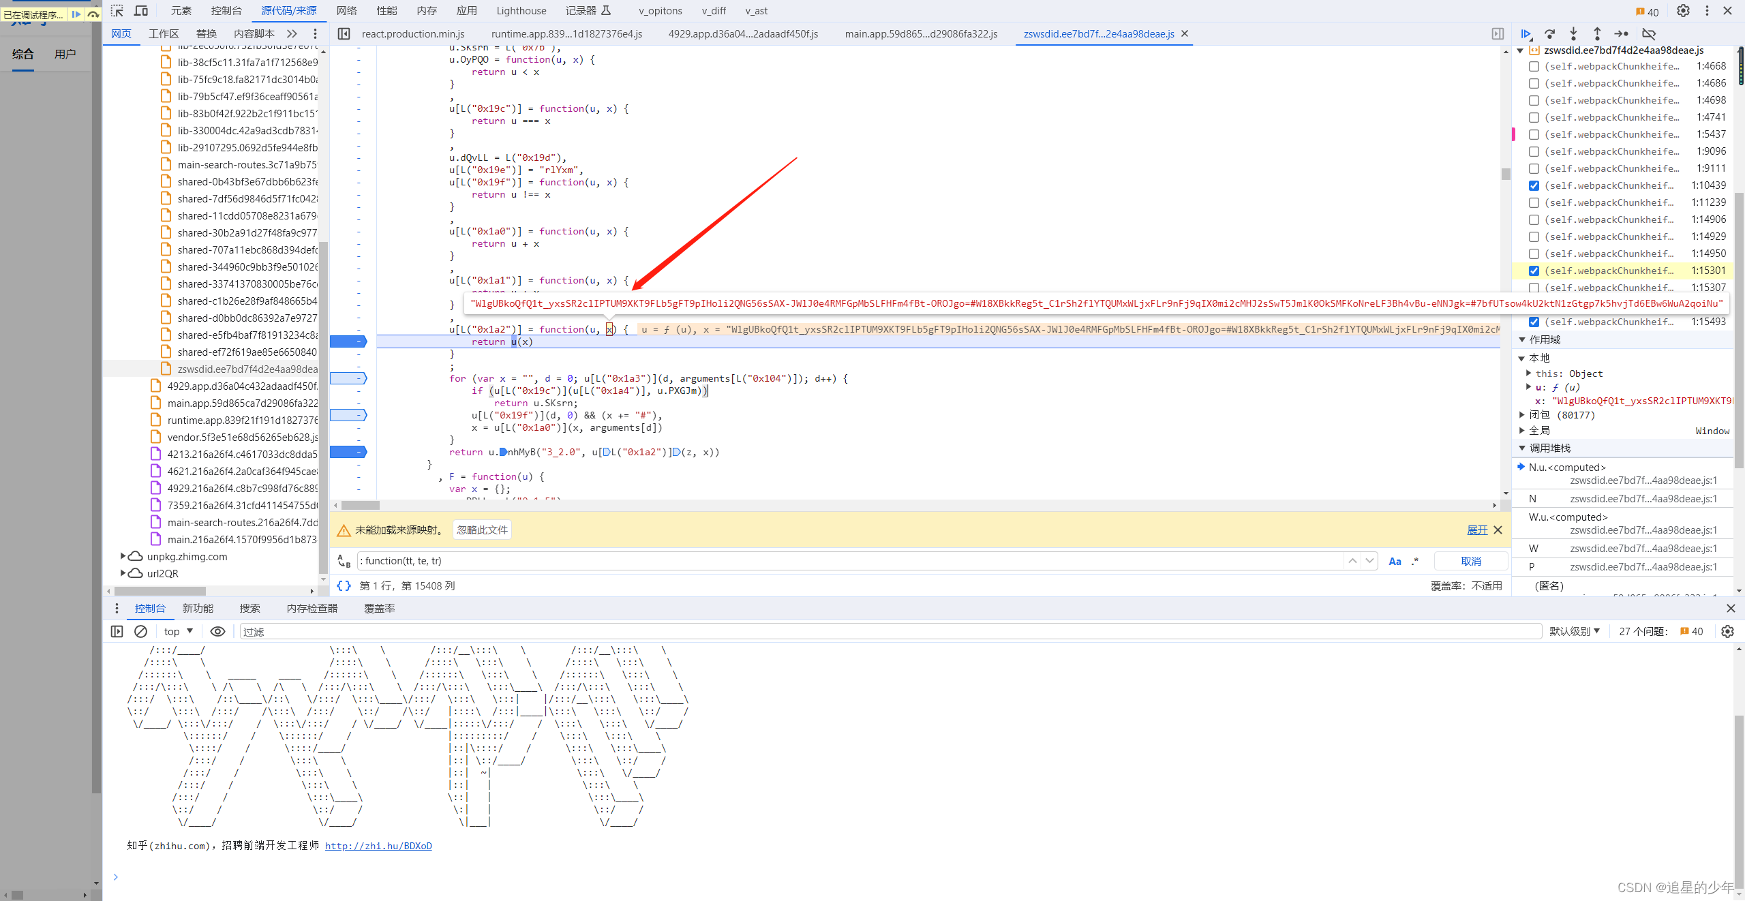Step out of current function

point(1597,33)
